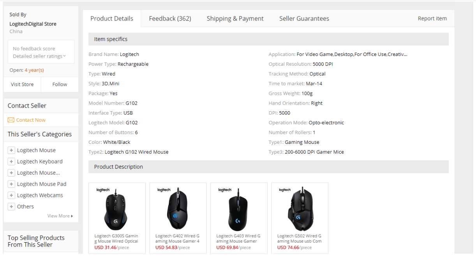Viewport: 476px width, 257px height.
Task: Open the Logitech G502 product title link
Action: tap(300, 239)
